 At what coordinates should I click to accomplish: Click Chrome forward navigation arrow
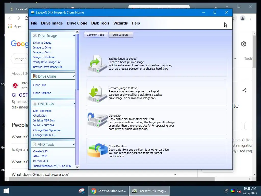[18, 18]
